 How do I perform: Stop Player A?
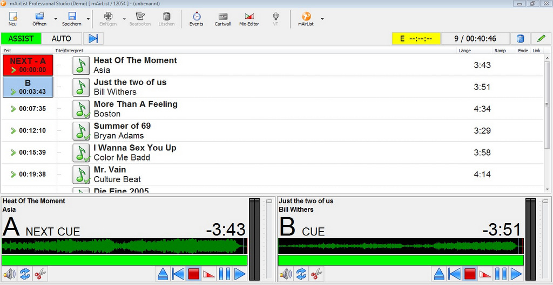point(194,273)
